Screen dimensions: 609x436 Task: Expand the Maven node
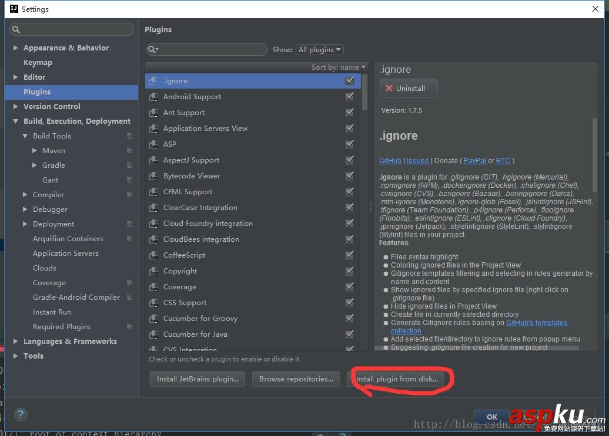[34, 151]
